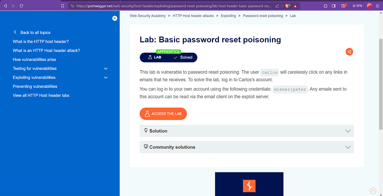Click the Brave Rewards triangle icon
Viewport: 383px width, 196px height.
click(x=295, y=5)
